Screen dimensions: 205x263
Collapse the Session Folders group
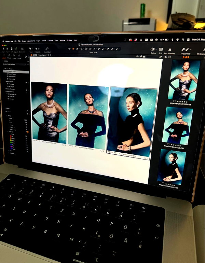coord(4,69)
